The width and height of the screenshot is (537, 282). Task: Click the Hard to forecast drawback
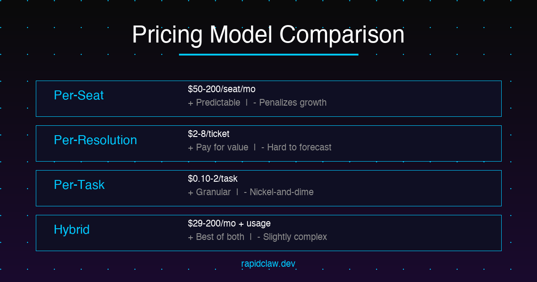coord(299,147)
